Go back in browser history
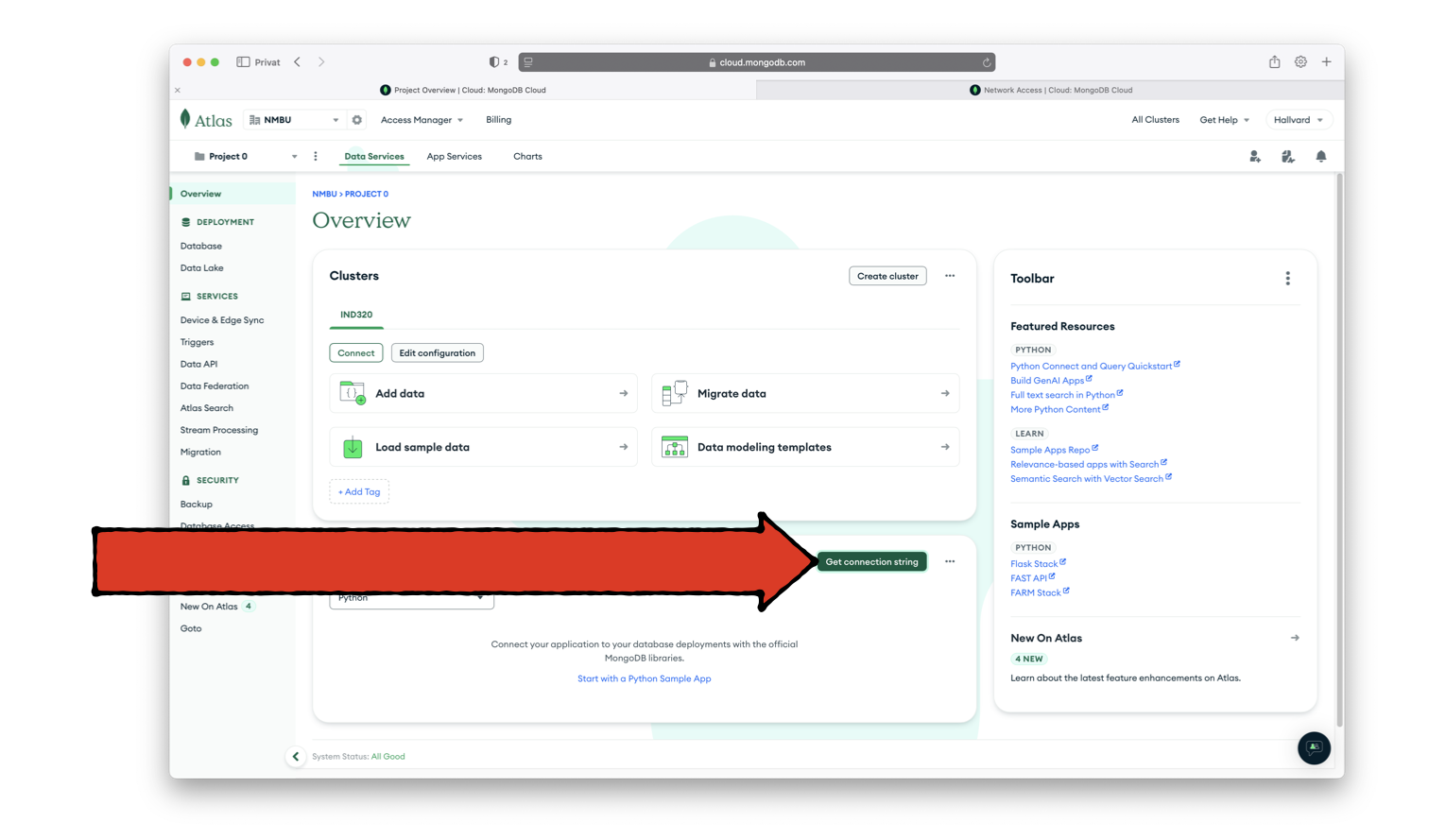This screenshot has width=1429, height=840. (298, 62)
